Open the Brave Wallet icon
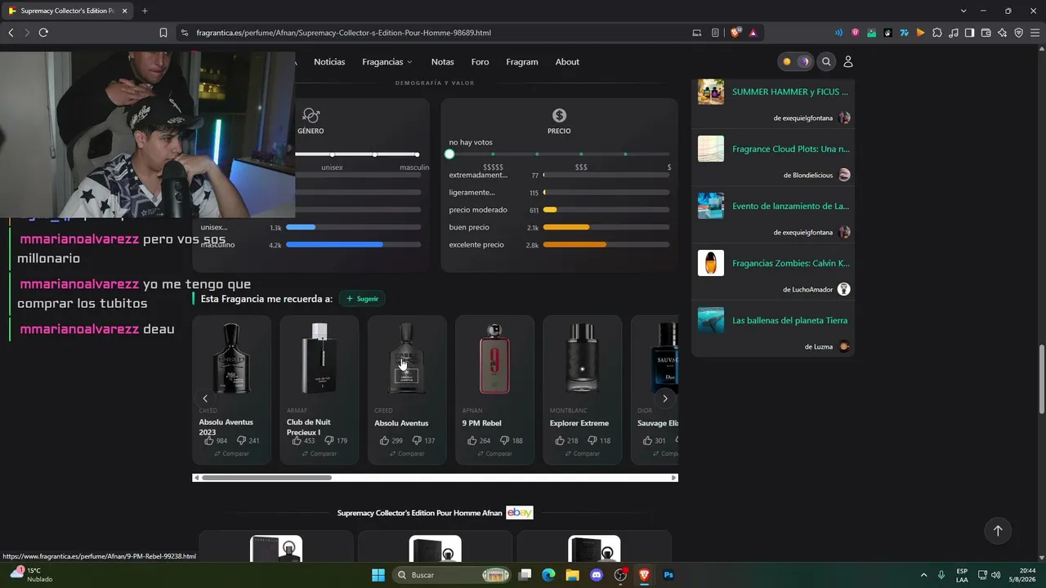 pos(986,33)
